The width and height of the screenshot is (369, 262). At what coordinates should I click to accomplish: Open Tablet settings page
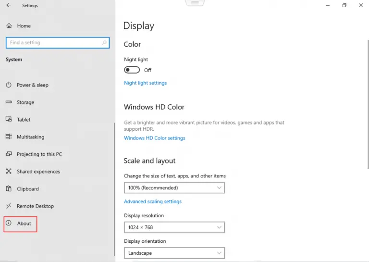24,120
